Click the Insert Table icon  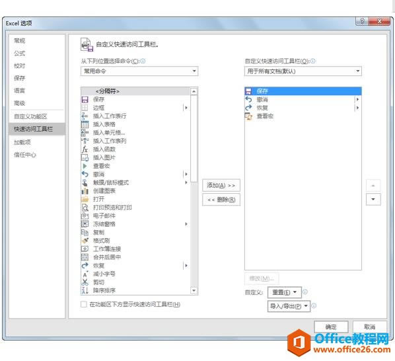85,124
